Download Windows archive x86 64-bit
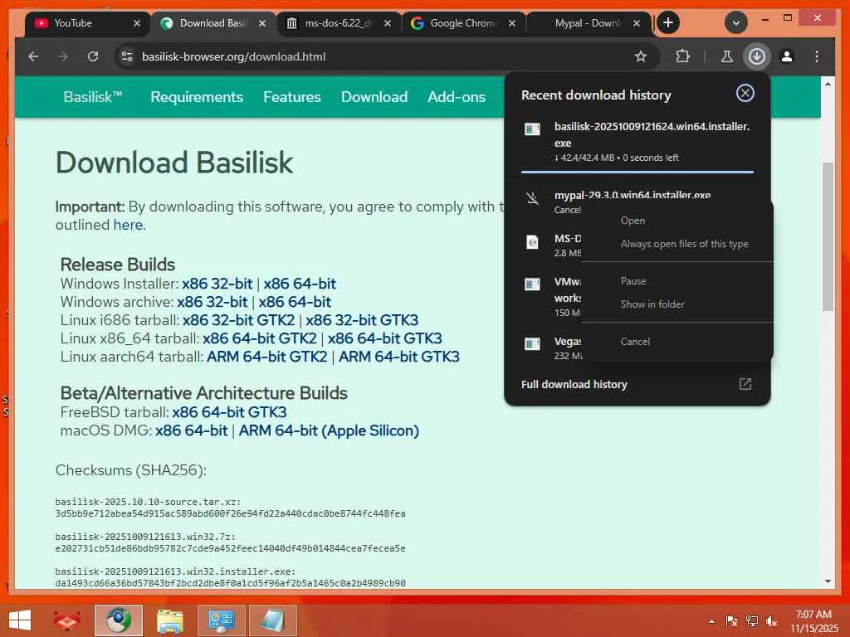This screenshot has height=637, width=850. [295, 302]
